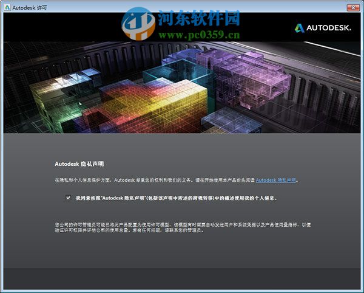Click the license administrator notice paragraph
This screenshot has height=293, width=364.
tap(183, 227)
